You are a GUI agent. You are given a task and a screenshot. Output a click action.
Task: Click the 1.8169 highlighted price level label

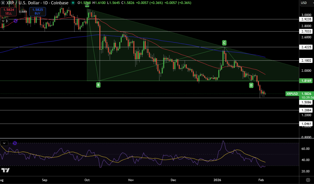tap(306, 80)
